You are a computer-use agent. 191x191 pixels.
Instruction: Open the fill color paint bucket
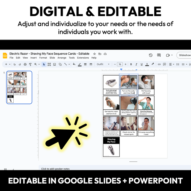[74, 64]
